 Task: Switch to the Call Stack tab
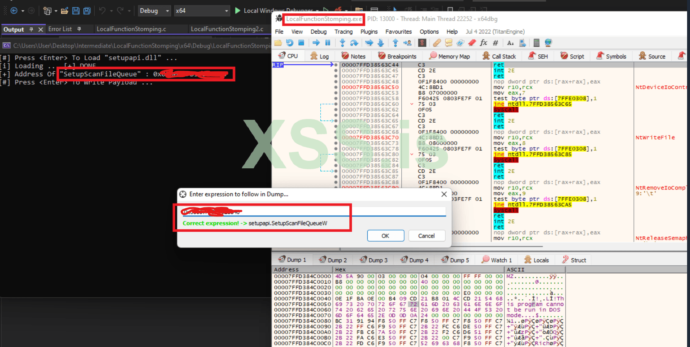coord(499,56)
